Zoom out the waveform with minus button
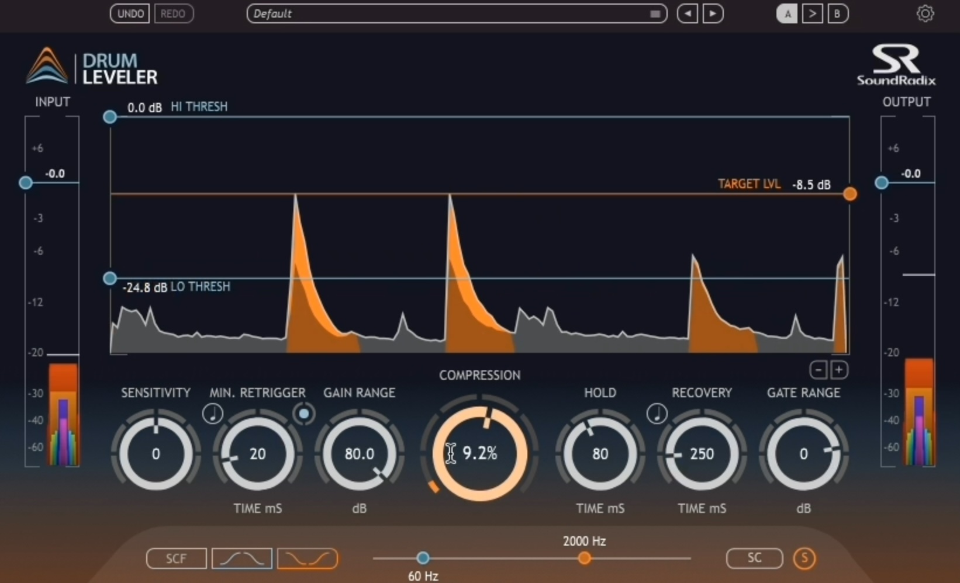The width and height of the screenshot is (960, 583). tap(819, 370)
